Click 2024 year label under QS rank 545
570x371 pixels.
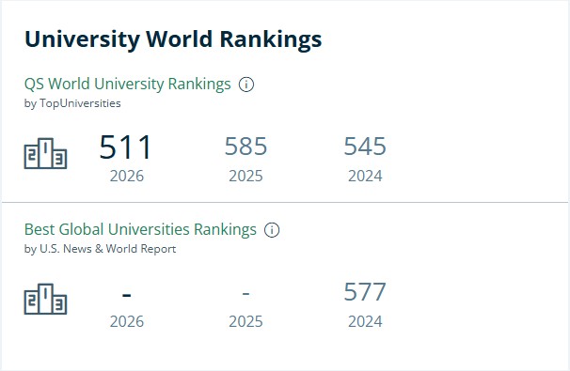pos(365,176)
